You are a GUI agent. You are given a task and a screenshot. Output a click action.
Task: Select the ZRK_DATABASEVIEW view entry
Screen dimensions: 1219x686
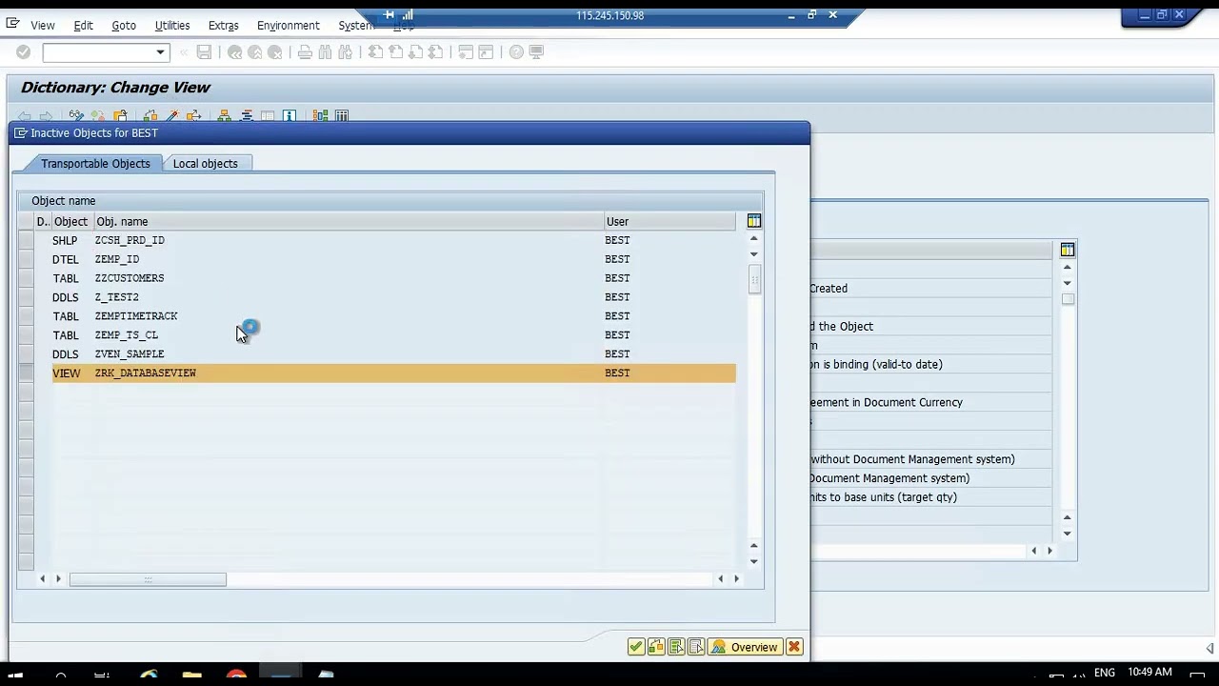(146, 373)
